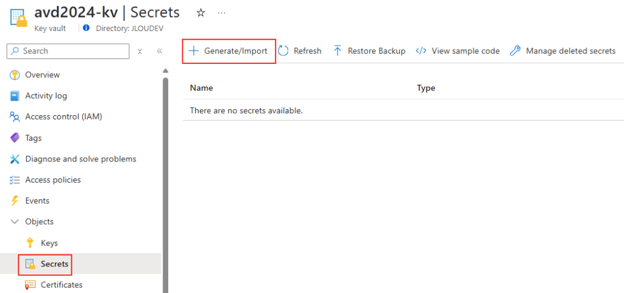Click the yellow Keys icon
The image size is (624, 293).
click(30, 242)
